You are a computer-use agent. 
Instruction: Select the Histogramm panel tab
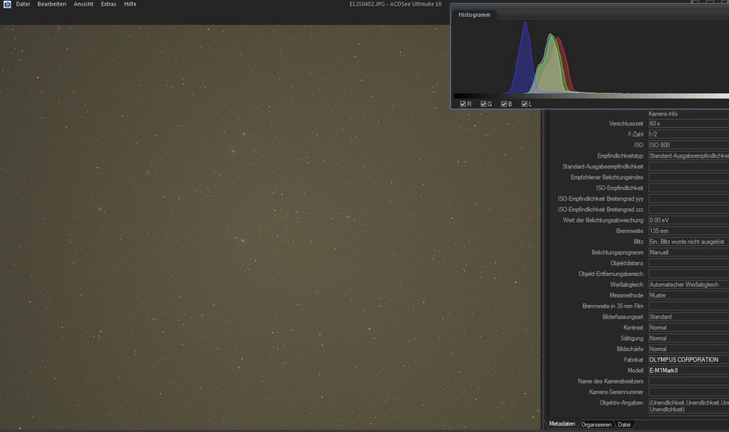(x=475, y=15)
